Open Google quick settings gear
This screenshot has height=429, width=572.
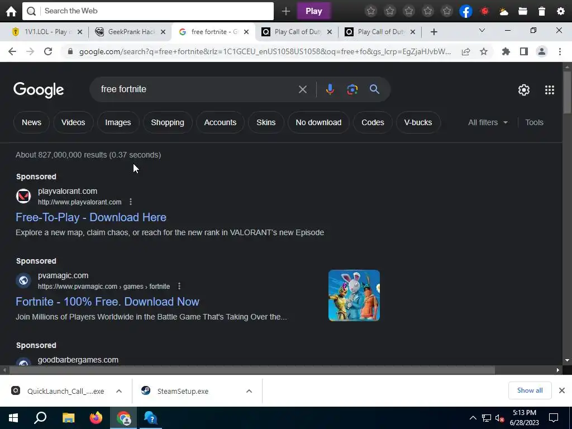point(524,90)
